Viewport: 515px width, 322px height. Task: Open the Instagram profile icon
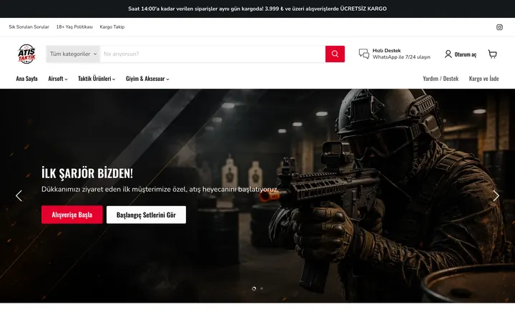[499, 27]
